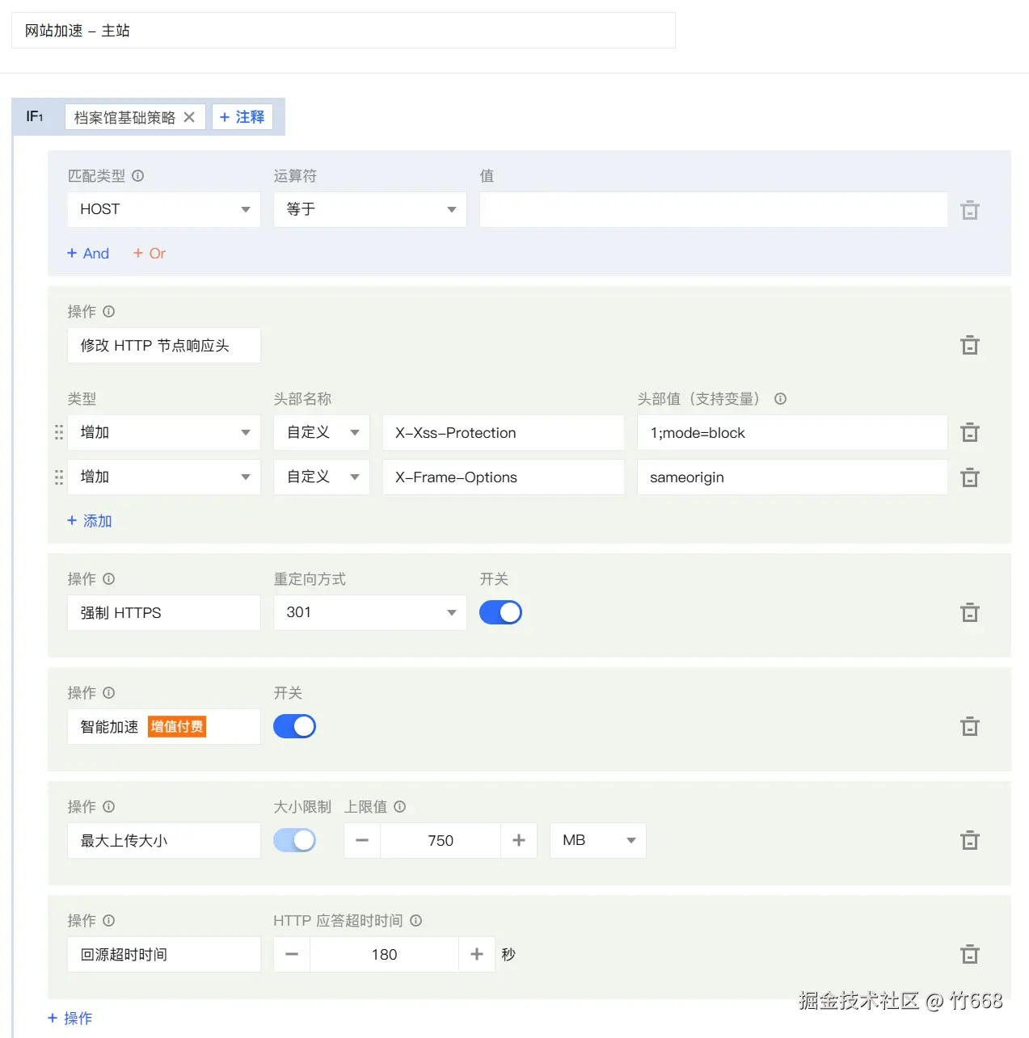Viewport: 1029px width, 1038px height.
Task: Add an And condition
Action: click(x=88, y=253)
